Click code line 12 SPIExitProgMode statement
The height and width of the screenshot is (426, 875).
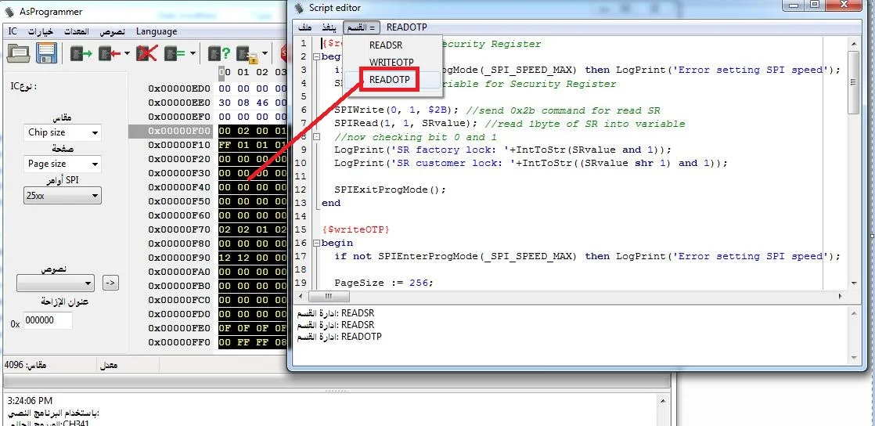tap(390, 190)
